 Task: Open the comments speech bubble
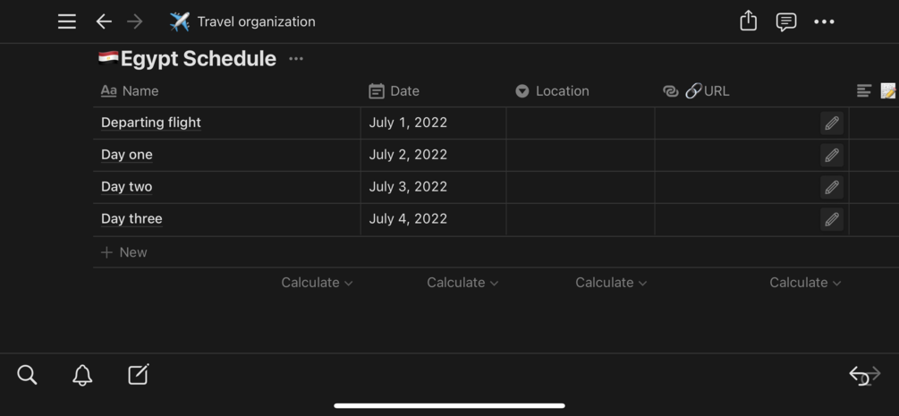(786, 21)
